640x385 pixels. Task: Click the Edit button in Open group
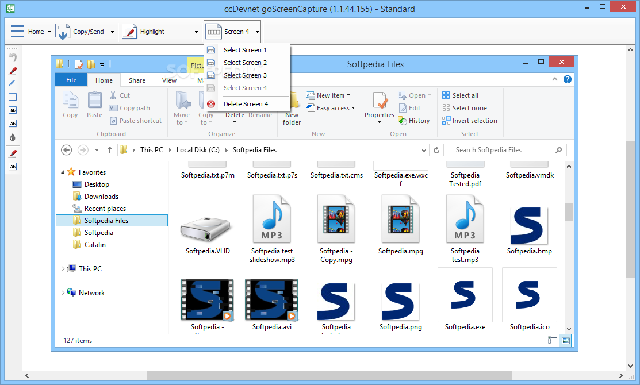pos(409,108)
